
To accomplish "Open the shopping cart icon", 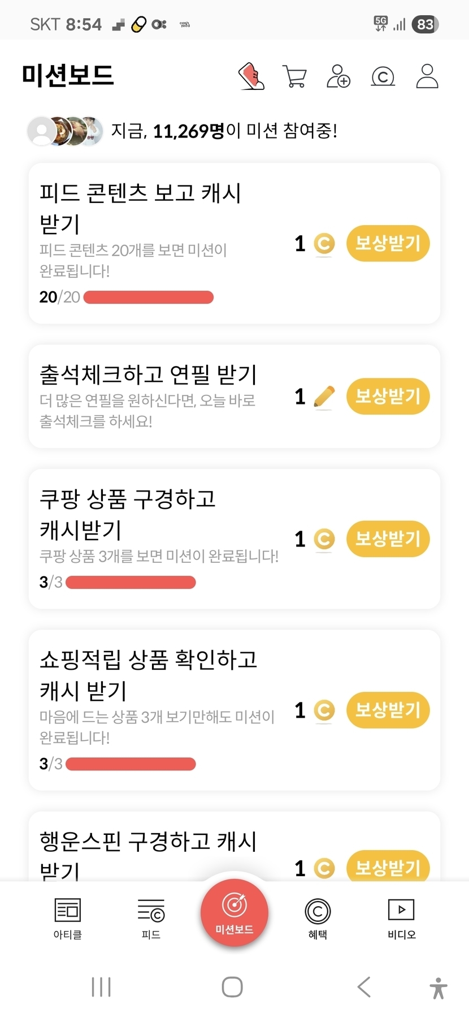I will [294, 76].
